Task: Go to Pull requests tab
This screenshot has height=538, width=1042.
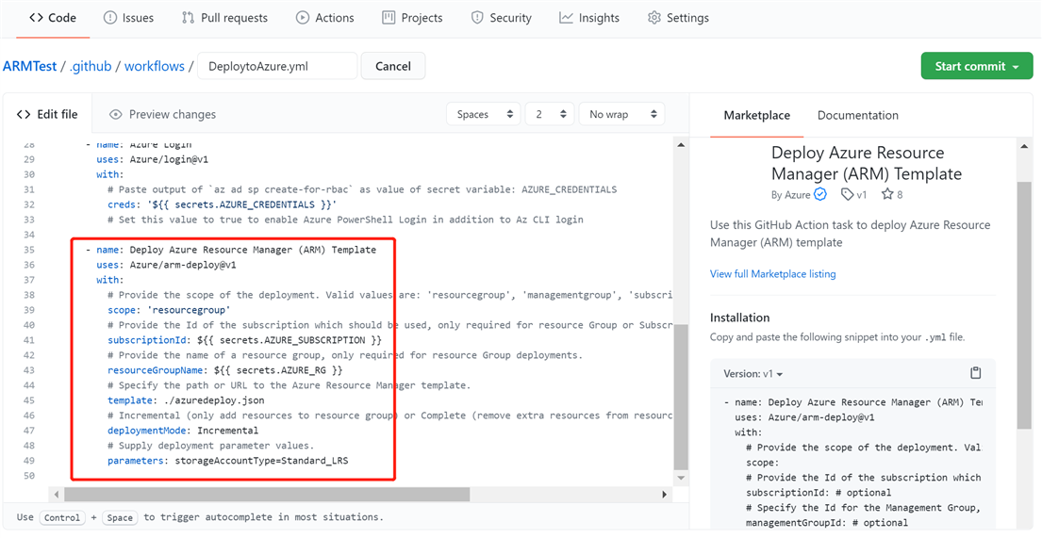Action: [x=224, y=18]
